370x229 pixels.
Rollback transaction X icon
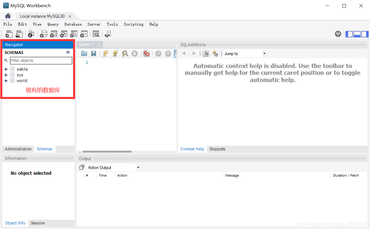pos(168,54)
